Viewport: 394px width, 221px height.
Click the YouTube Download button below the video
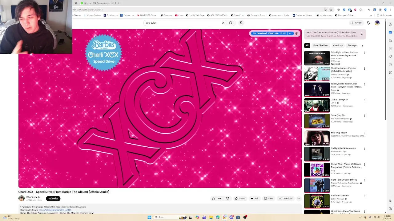(285, 199)
